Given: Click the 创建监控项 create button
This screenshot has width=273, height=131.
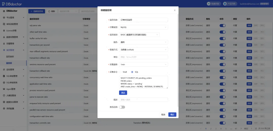Looking at the screenshot, I should point(37,11).
